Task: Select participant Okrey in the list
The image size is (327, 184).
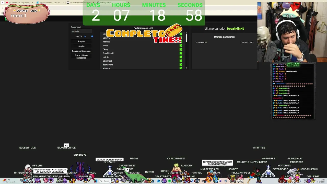Action: [105, 49]
